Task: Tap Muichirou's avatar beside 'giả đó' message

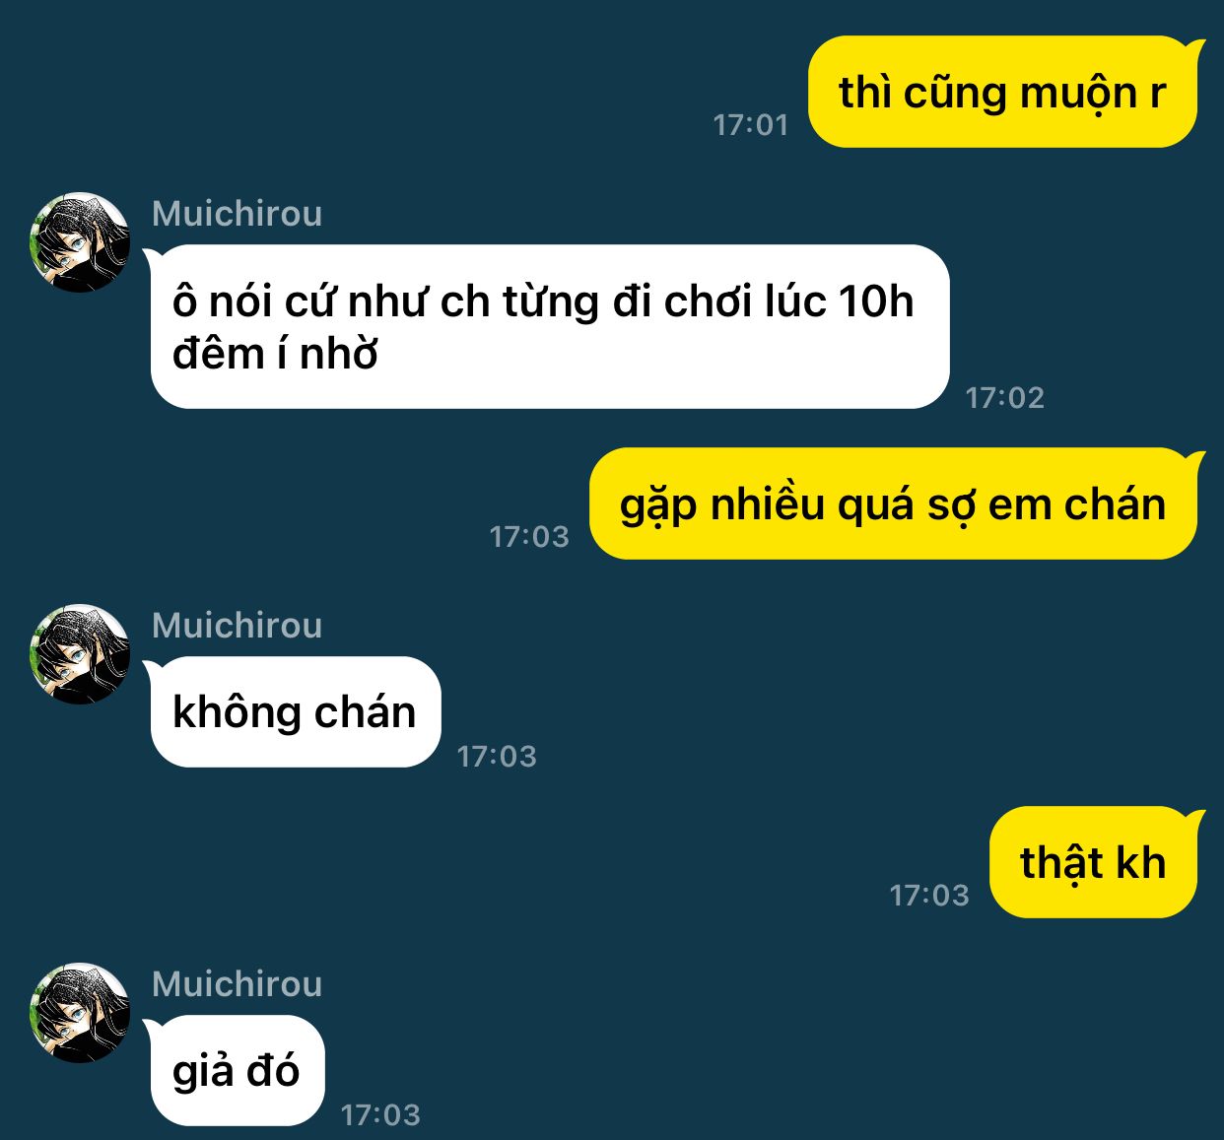Action: click(x=80, y=1013)
